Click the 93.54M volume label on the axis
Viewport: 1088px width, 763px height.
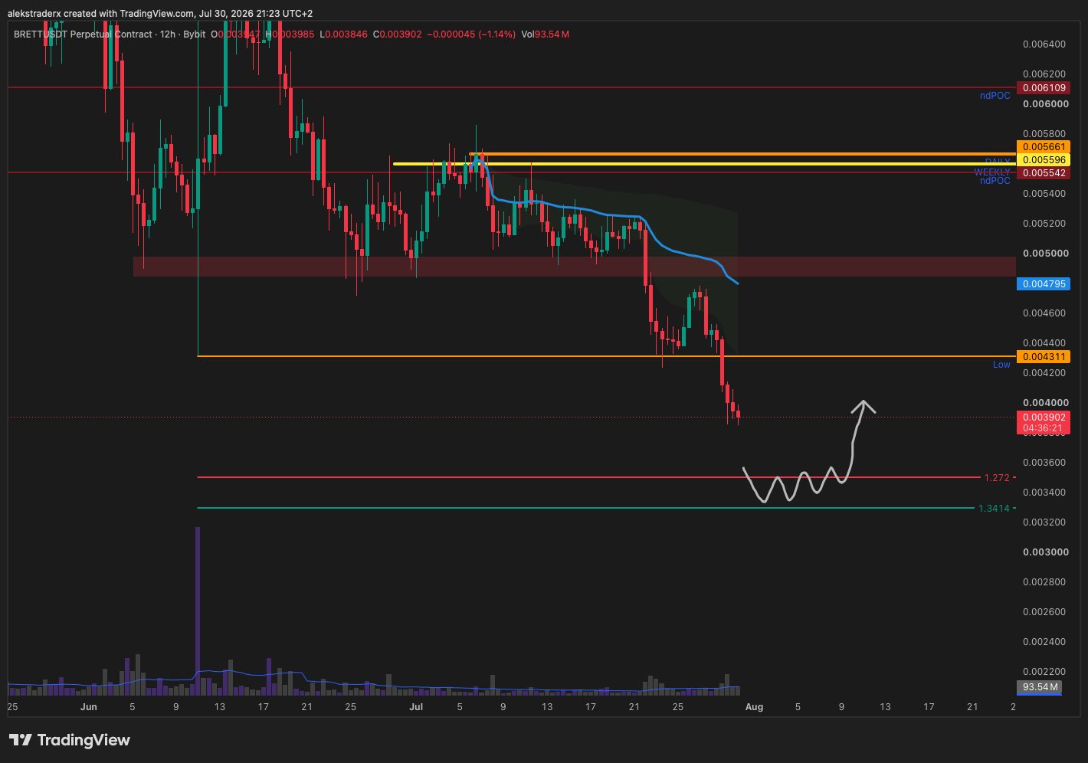pos(1038,687)
